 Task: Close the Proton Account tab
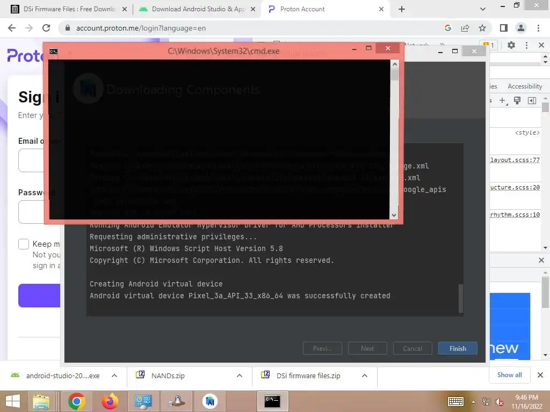click(x=381, y=10)
